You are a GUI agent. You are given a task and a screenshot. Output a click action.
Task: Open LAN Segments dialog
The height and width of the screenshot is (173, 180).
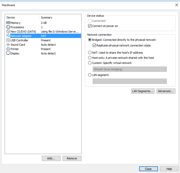coord(143,91)
